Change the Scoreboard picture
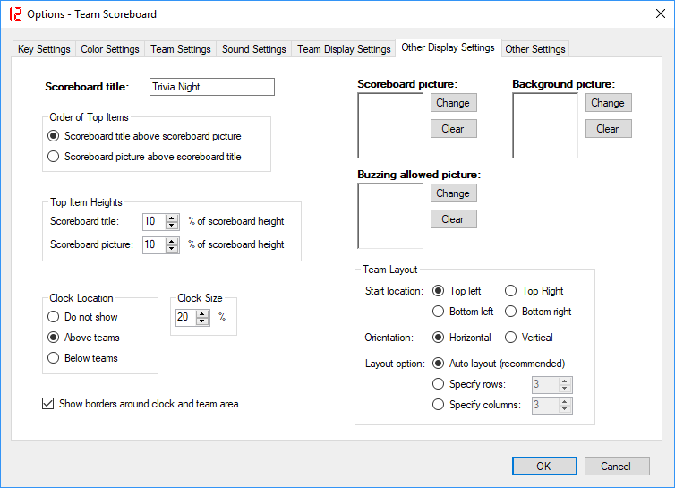 pos(453,103)
